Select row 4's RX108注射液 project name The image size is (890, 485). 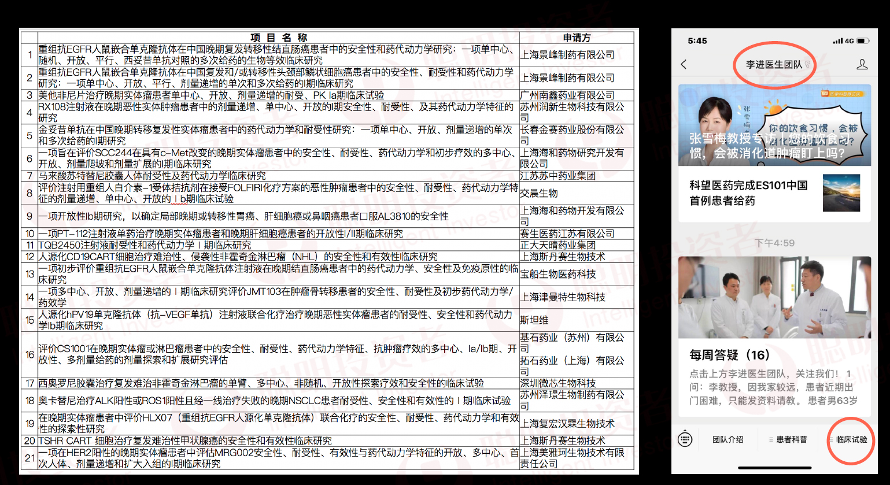[x=279, y=112]
